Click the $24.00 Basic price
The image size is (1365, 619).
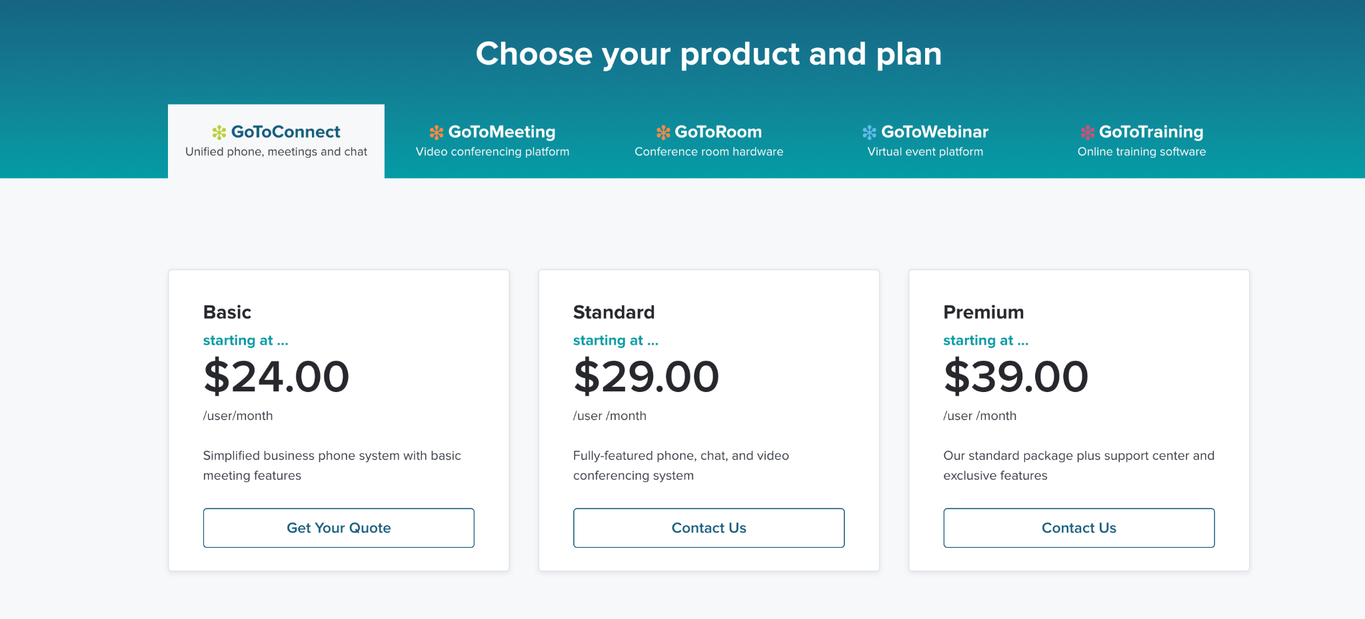[276, 377]
